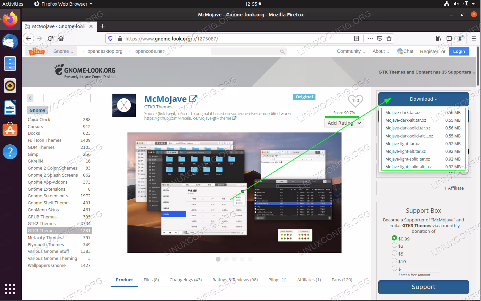This screenshot has height=301, width=481.
Task: Open LibreOffice Writer from the dock
Action: click(10, 108)
